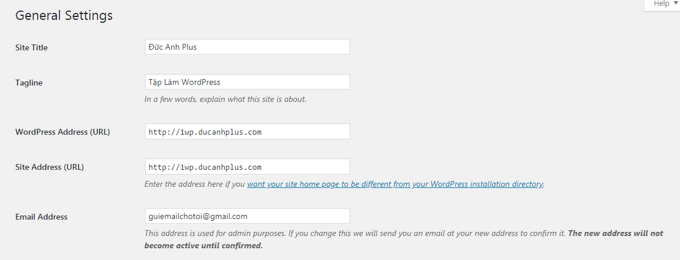Click 'Enter the address here if you' text
This screenshot has height=260, width=680.
pos(195,184)
